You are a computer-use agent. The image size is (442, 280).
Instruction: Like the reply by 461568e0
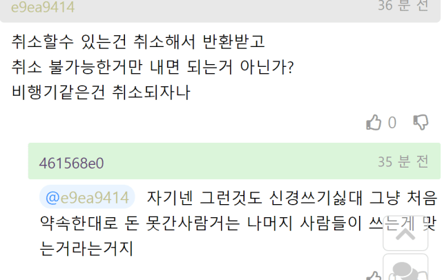374,277
